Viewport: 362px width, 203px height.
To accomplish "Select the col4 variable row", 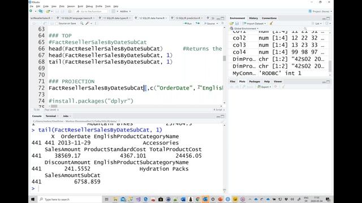I will 278,52.
